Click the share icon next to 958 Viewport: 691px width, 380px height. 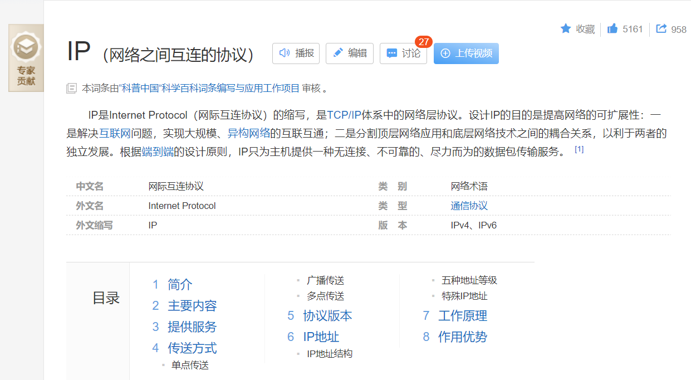pos(661,29)
